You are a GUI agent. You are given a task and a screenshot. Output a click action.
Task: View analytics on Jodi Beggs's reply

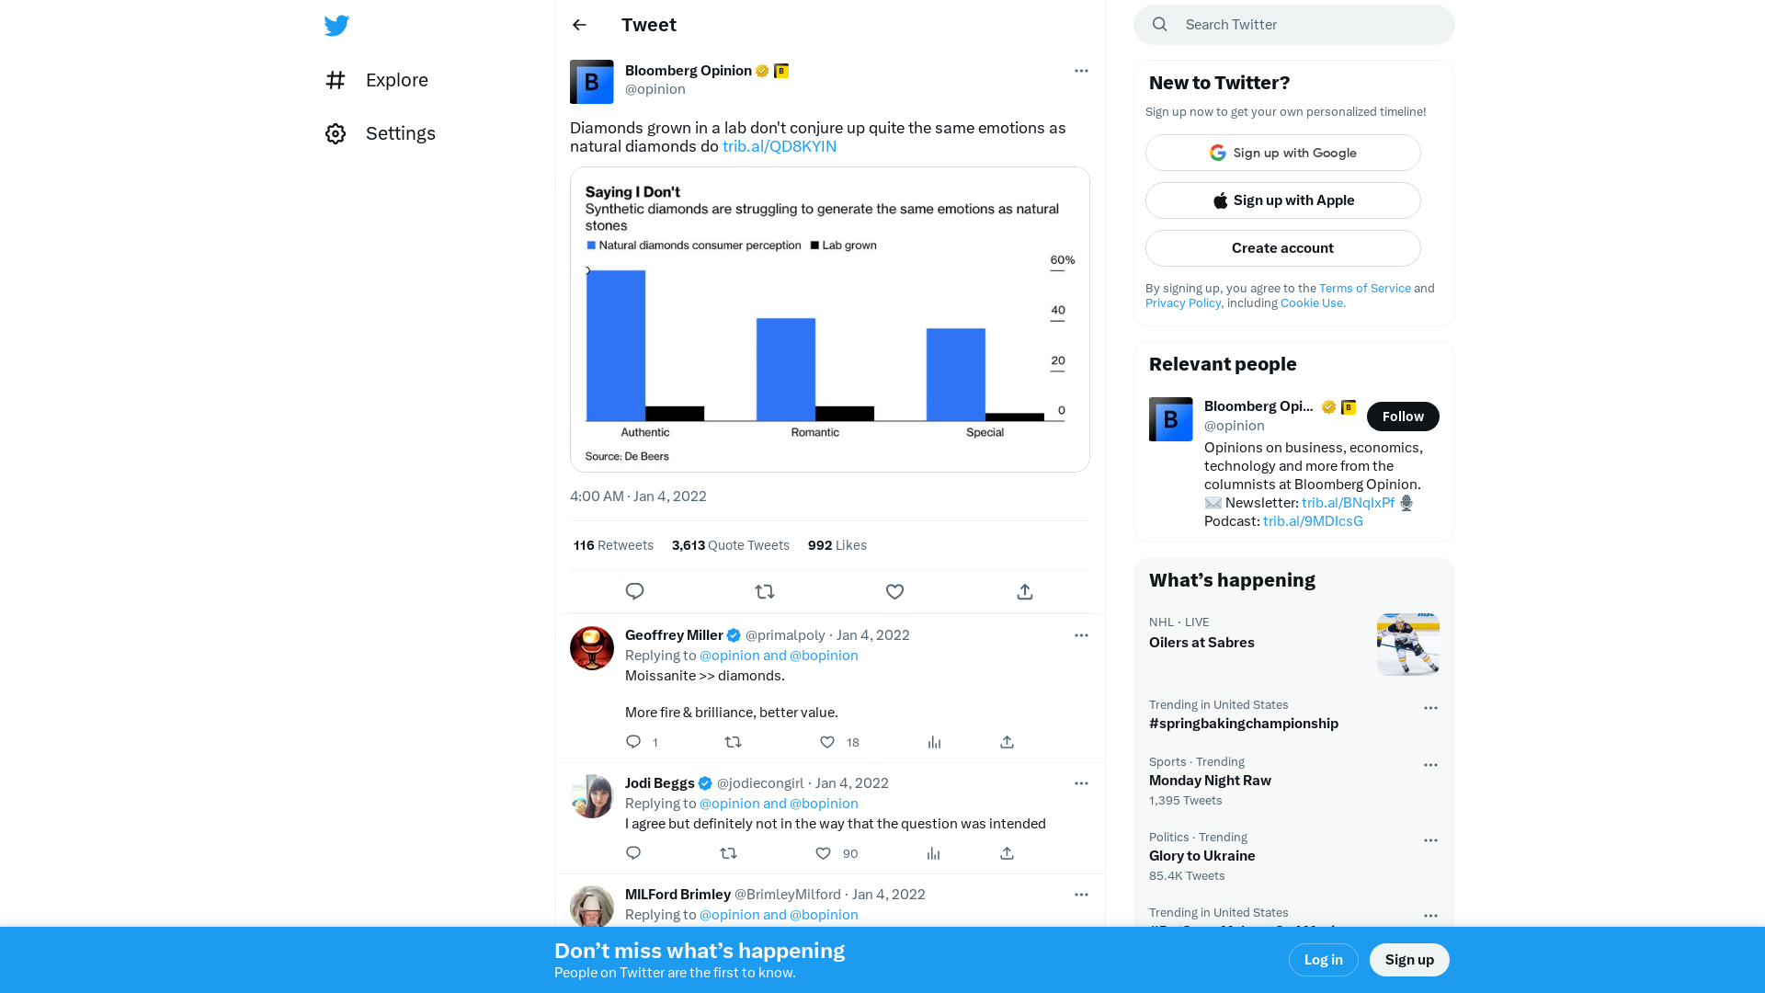(x=934, y=853)
